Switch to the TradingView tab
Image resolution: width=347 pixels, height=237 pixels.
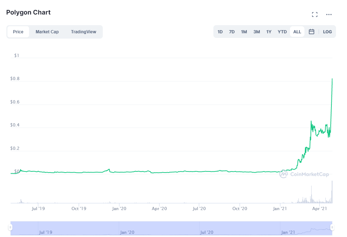pyautogui.click(x=84, y=32)
